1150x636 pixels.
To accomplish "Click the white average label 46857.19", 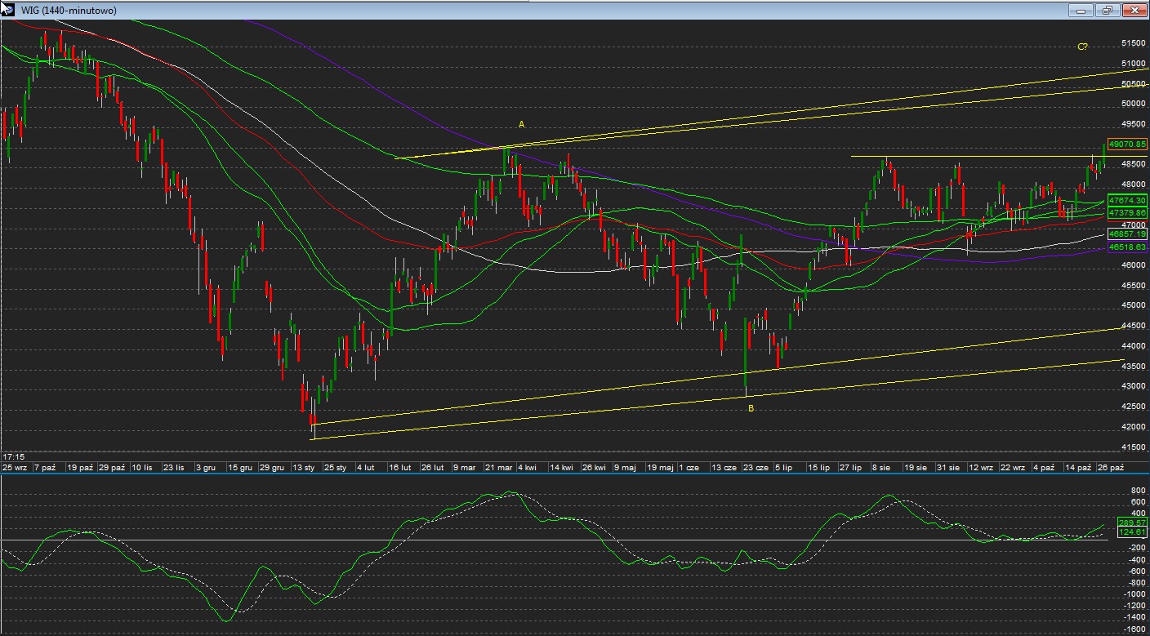I will (x=1128, y=233).
